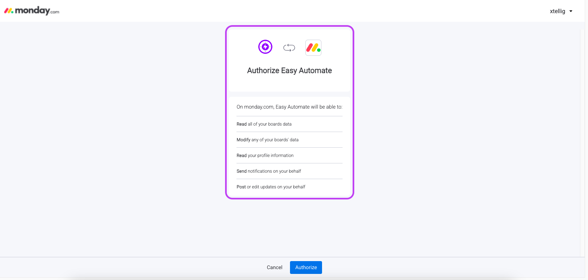This screenshot has height=280, width=588.
Task: Click the monday.com colored logo mark
Action: [x=9, y=11]
